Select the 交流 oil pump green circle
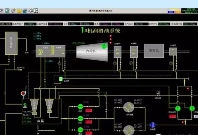Image resolution: width=198 pixels, height=135 pixels. pos(80,118)
